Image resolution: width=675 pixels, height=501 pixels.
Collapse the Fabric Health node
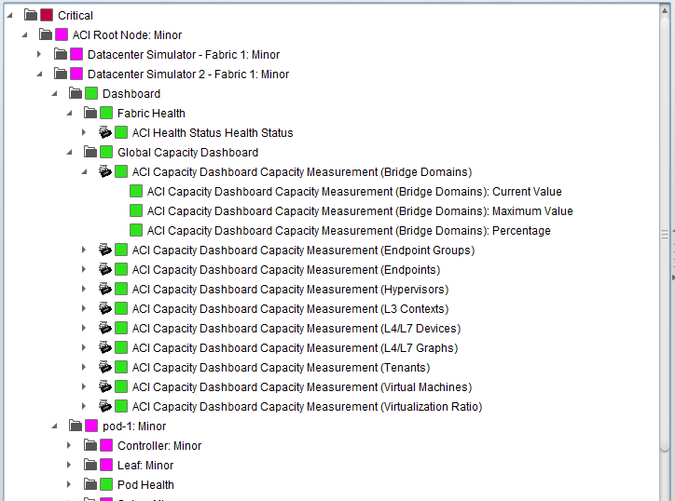click(69, 113)
